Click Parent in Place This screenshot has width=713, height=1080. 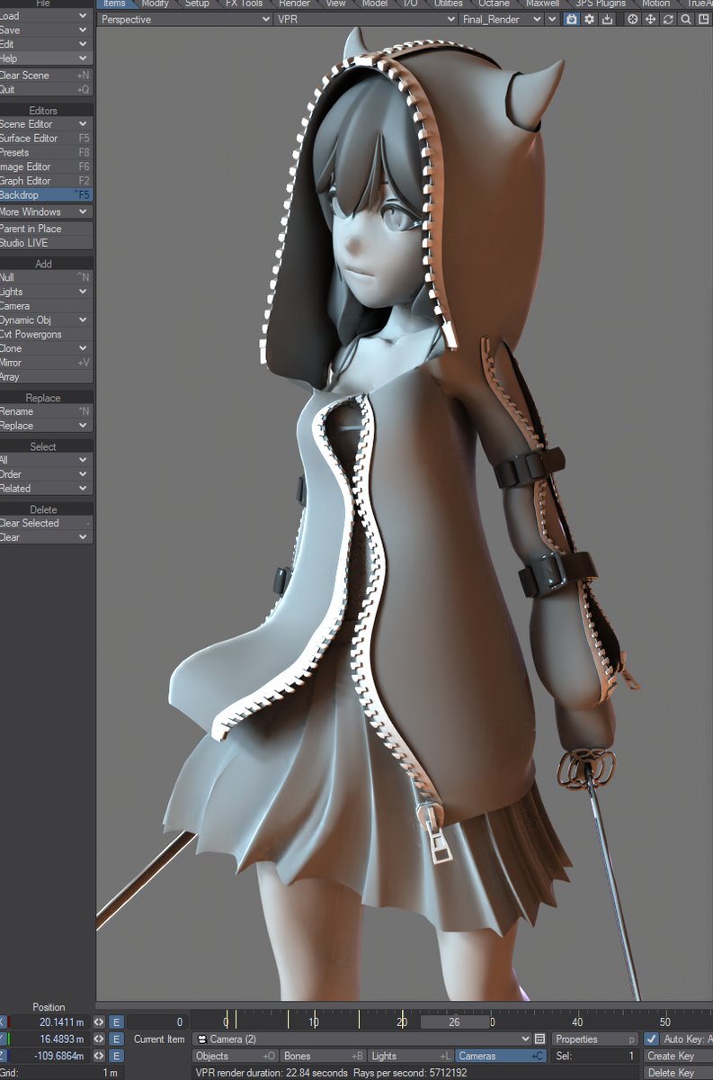coord(45,229)
